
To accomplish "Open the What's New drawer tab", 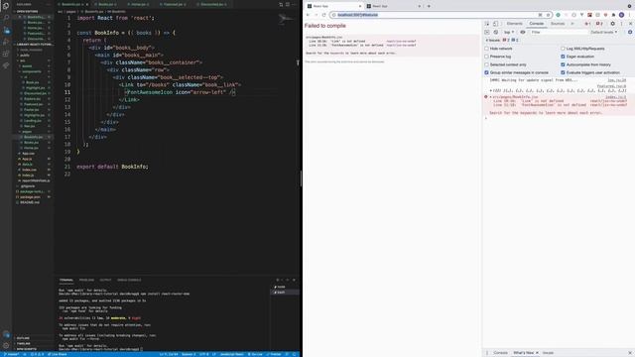I will (x=523, y=353).
